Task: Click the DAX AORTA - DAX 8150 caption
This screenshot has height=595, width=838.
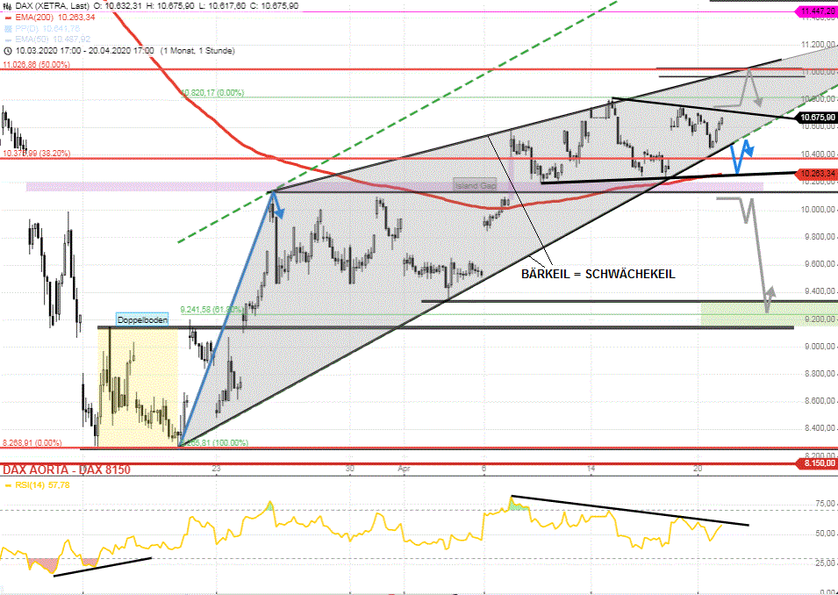Action: (x=67, y=470)
